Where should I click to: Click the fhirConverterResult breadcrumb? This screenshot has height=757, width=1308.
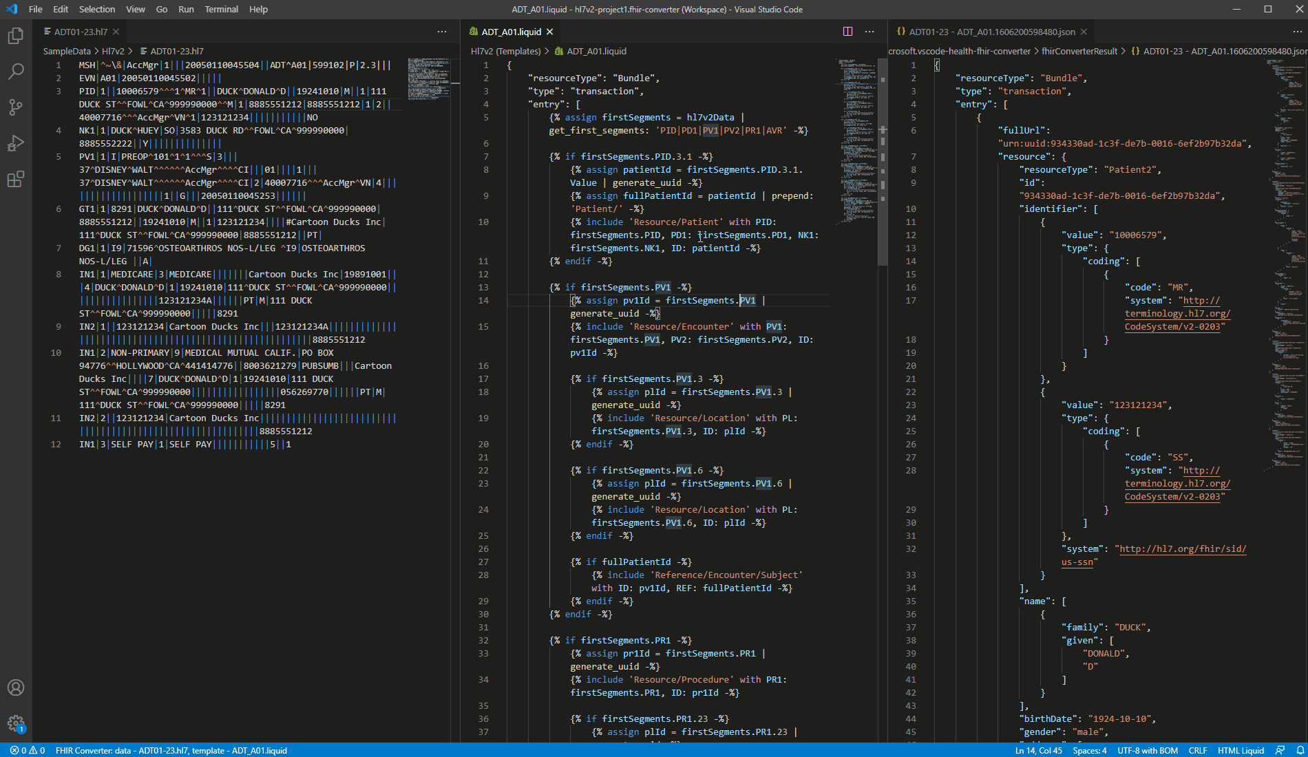click(x=1079, y=51)
